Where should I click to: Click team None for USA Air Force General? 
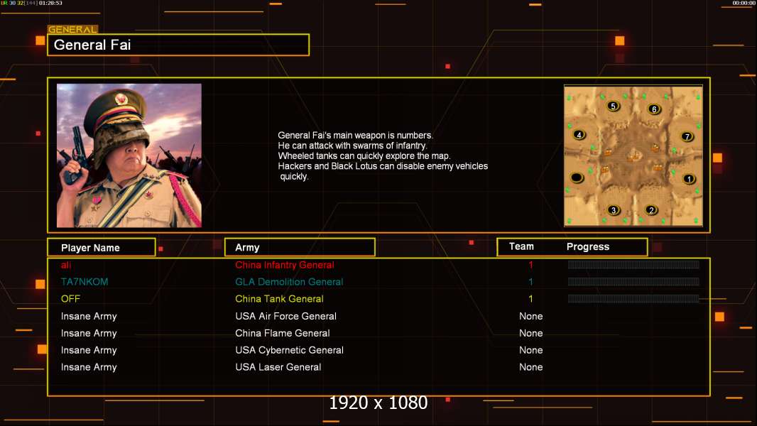[530, 316]
